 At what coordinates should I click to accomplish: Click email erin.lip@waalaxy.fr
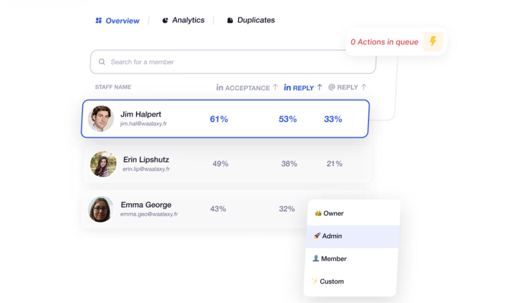coord(146,169)
